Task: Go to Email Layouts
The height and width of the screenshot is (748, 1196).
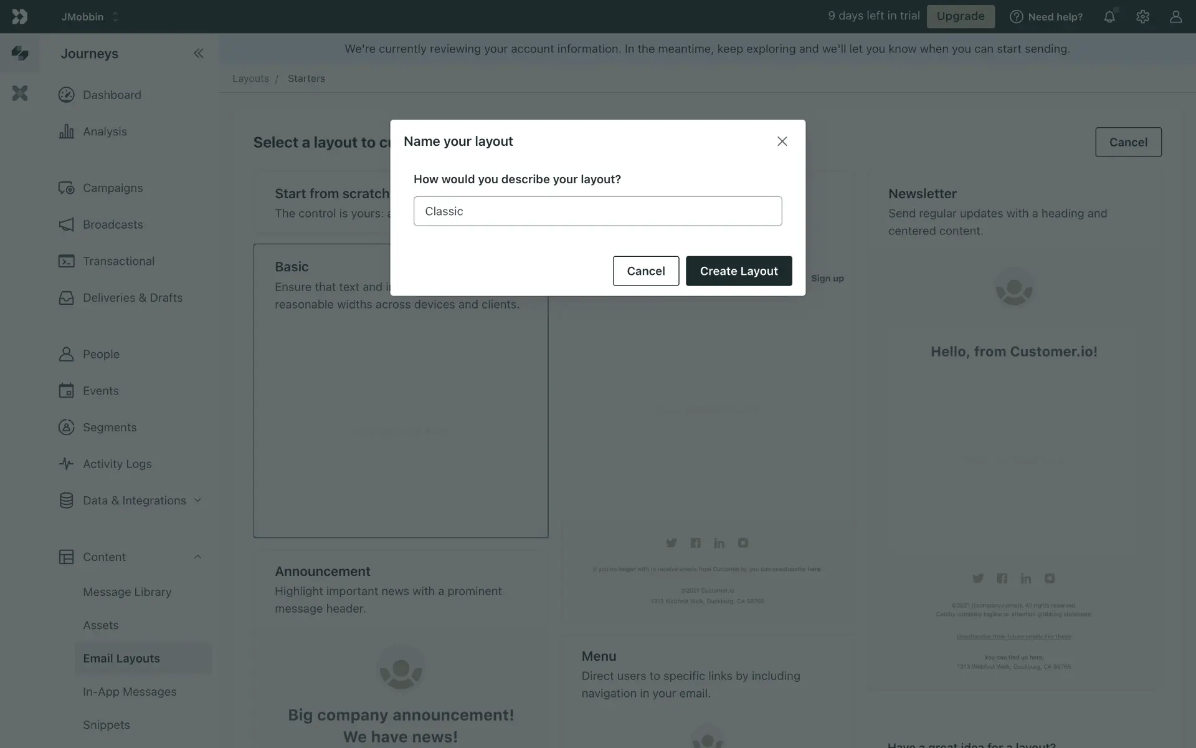Action: (121, 658)
